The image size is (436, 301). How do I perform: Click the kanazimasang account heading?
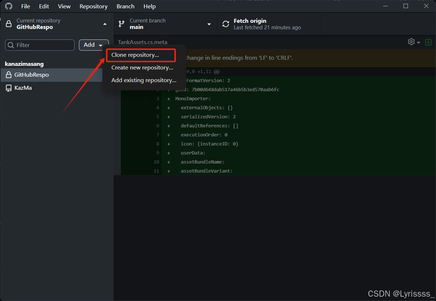tap(24, 64)
